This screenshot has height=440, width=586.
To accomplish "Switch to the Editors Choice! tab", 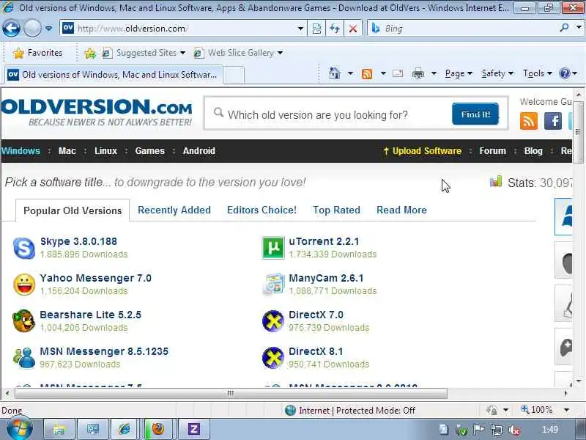I will [262, 210].
